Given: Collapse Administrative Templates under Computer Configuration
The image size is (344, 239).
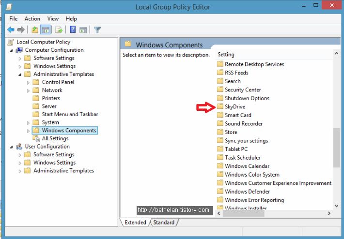Looking at the screenshot, I should coord(20,75).
